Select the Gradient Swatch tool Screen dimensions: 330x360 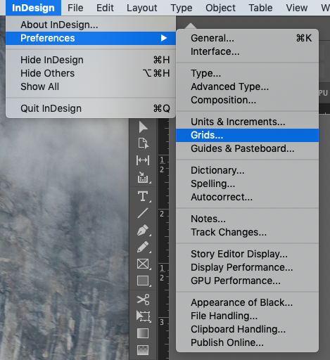[143, 333]
